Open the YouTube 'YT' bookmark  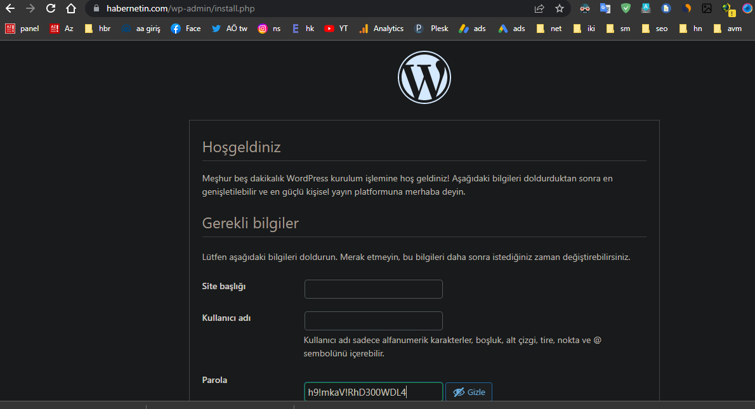336,29
